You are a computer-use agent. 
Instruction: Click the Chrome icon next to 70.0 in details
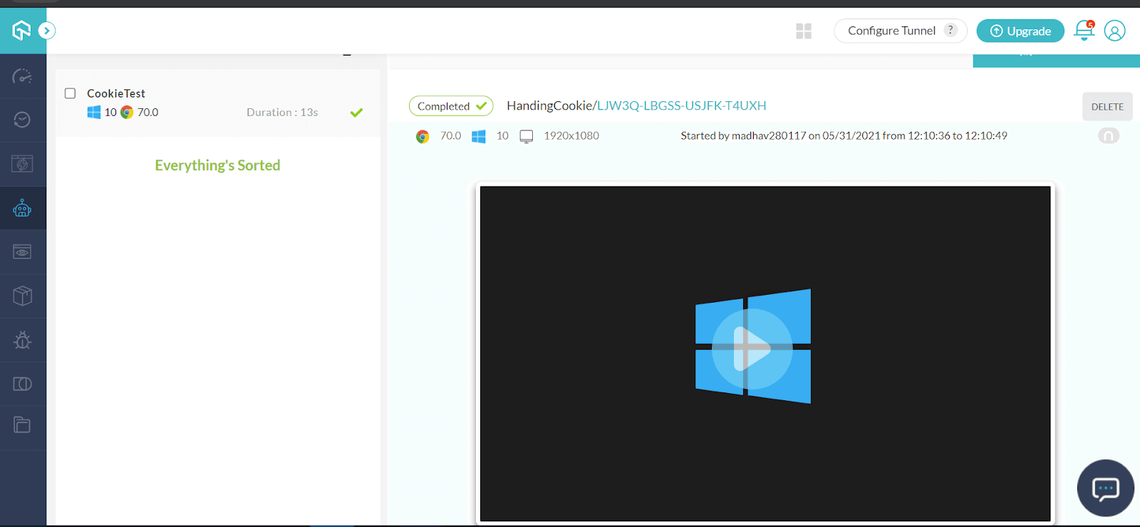tap(423, 136)
